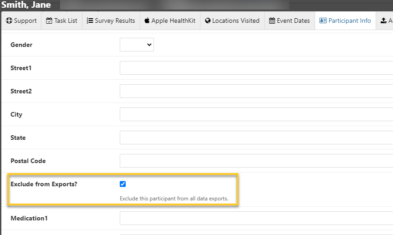Place cursor in Postal Code field
The image size is (393, 235).
click(x=256, y=161)
